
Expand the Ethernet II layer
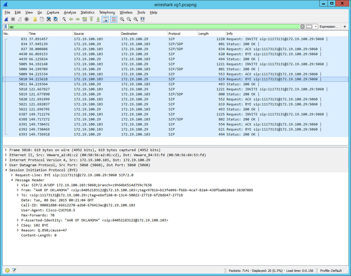coord(6,155)
